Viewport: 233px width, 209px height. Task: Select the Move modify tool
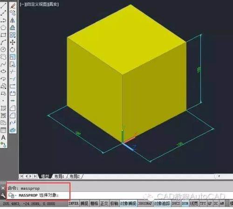pyautogui.click(x=13, y=42)
